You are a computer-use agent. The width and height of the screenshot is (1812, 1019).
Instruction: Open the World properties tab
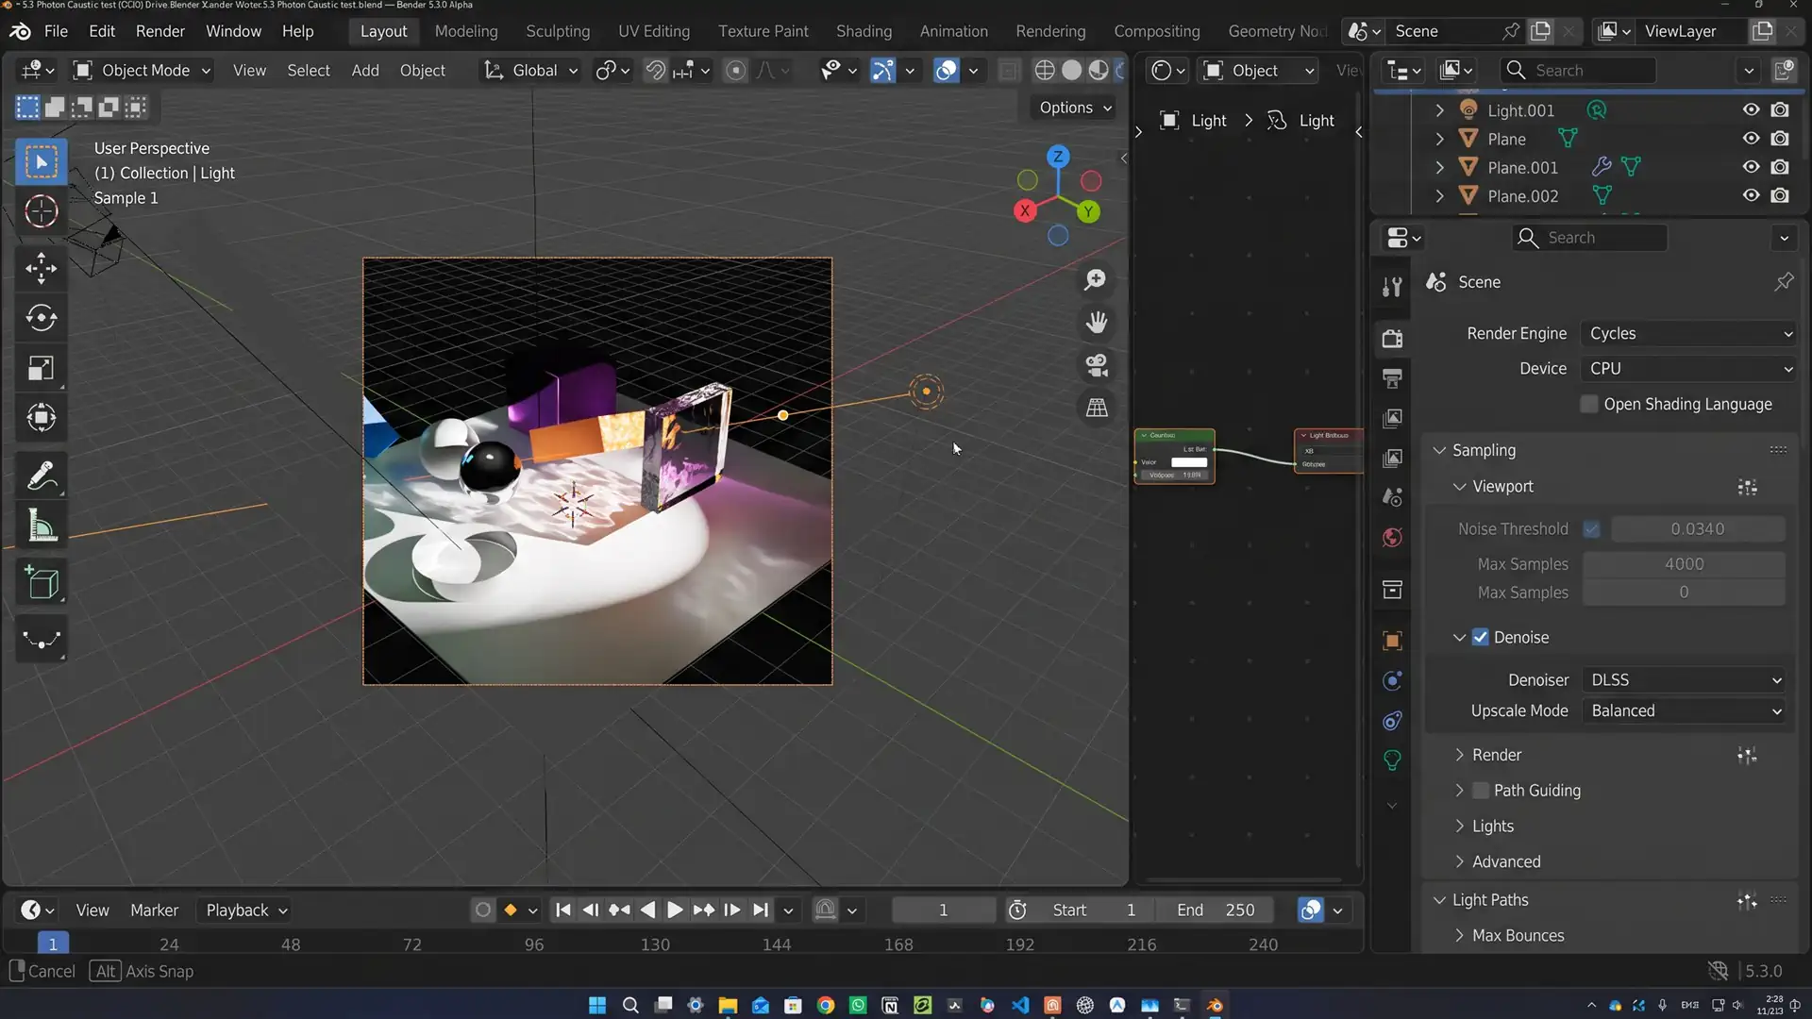click(x=1392, y=538)
